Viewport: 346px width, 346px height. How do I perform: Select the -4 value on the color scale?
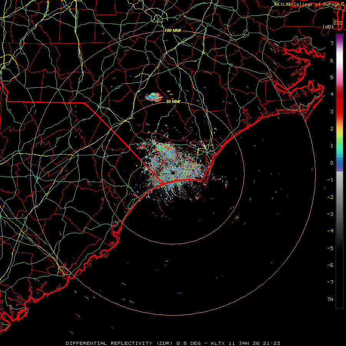(330, 231)
